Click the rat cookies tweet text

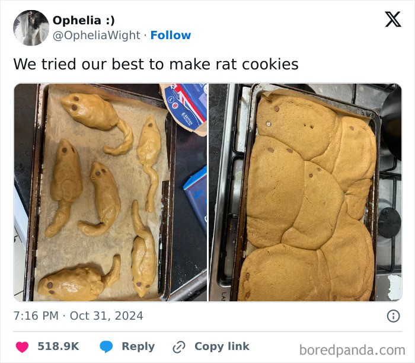click(156, 64)
